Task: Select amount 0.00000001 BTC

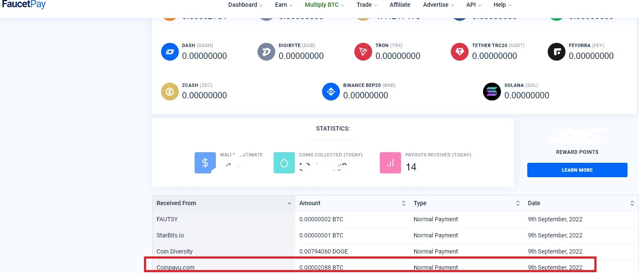Action: coord(321,235)
